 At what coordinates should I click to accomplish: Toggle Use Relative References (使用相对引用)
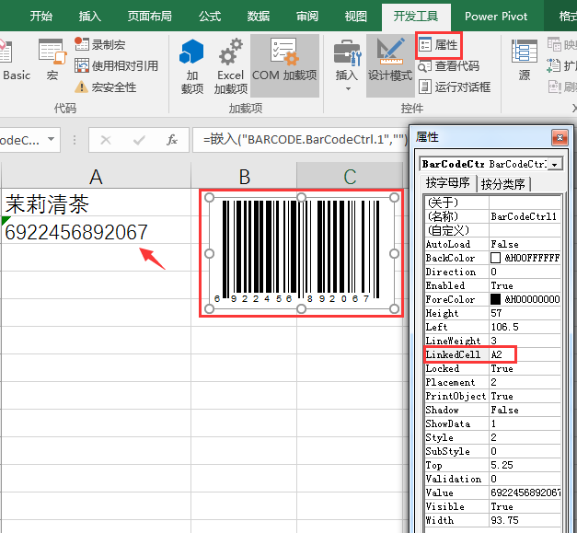coord(116,66)
